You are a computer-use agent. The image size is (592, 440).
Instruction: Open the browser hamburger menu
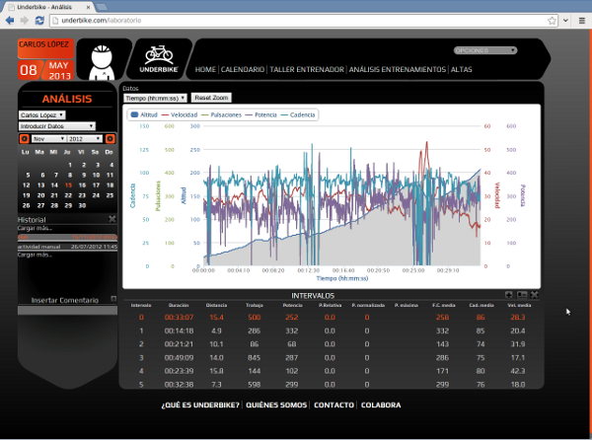(x=582, y=21)
